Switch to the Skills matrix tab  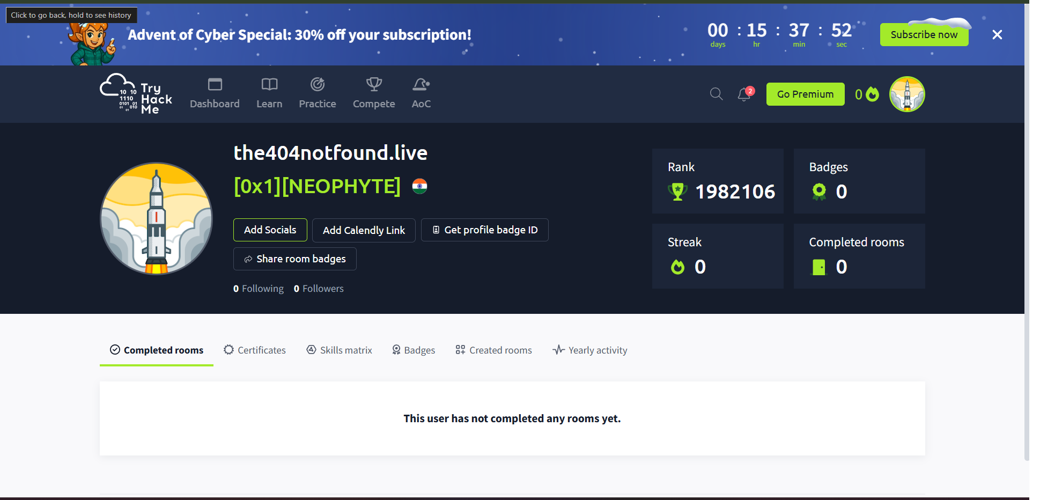pyautogui.click(x=339, y=350)
